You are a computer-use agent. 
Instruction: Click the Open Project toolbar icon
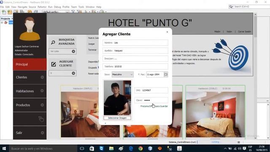click(x=16, y=12)
